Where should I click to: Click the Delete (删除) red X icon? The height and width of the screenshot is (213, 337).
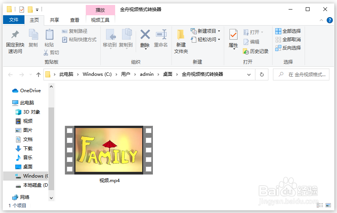tap(145, 34)
